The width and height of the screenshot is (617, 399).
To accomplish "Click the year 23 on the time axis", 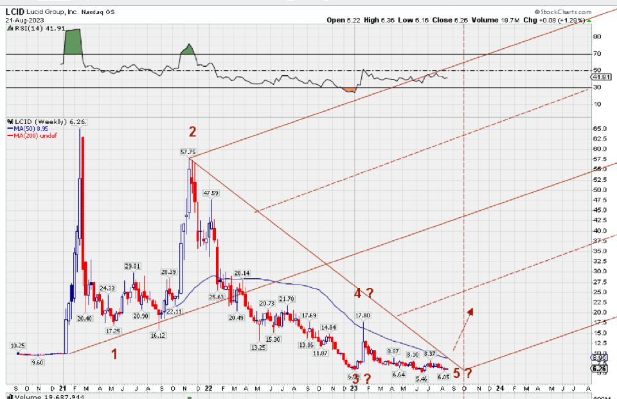I will tap(353, 388).
